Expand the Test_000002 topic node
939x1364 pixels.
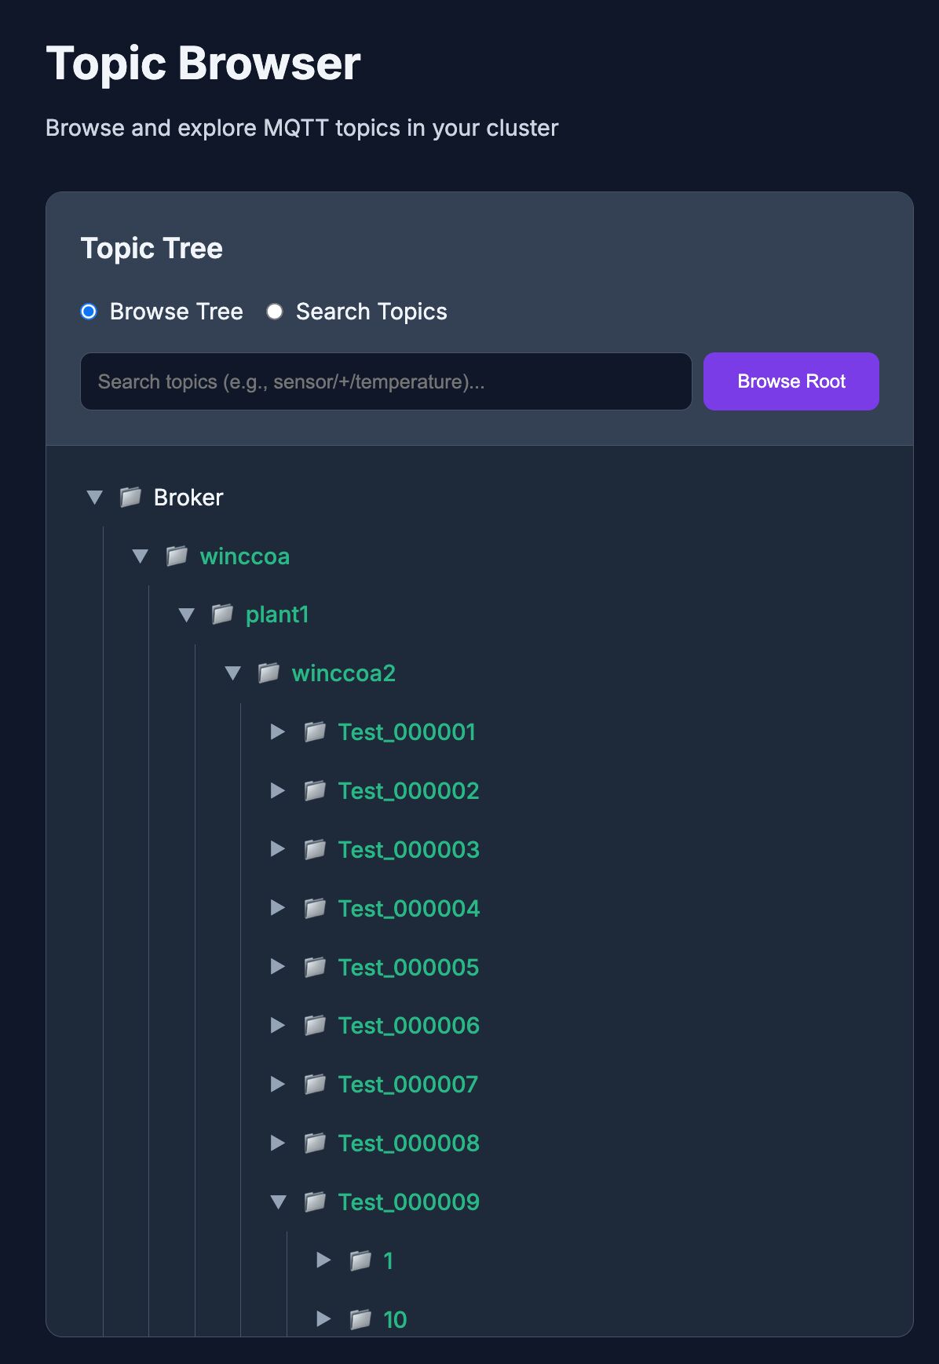pyautogui.click(x=278, y=790)
